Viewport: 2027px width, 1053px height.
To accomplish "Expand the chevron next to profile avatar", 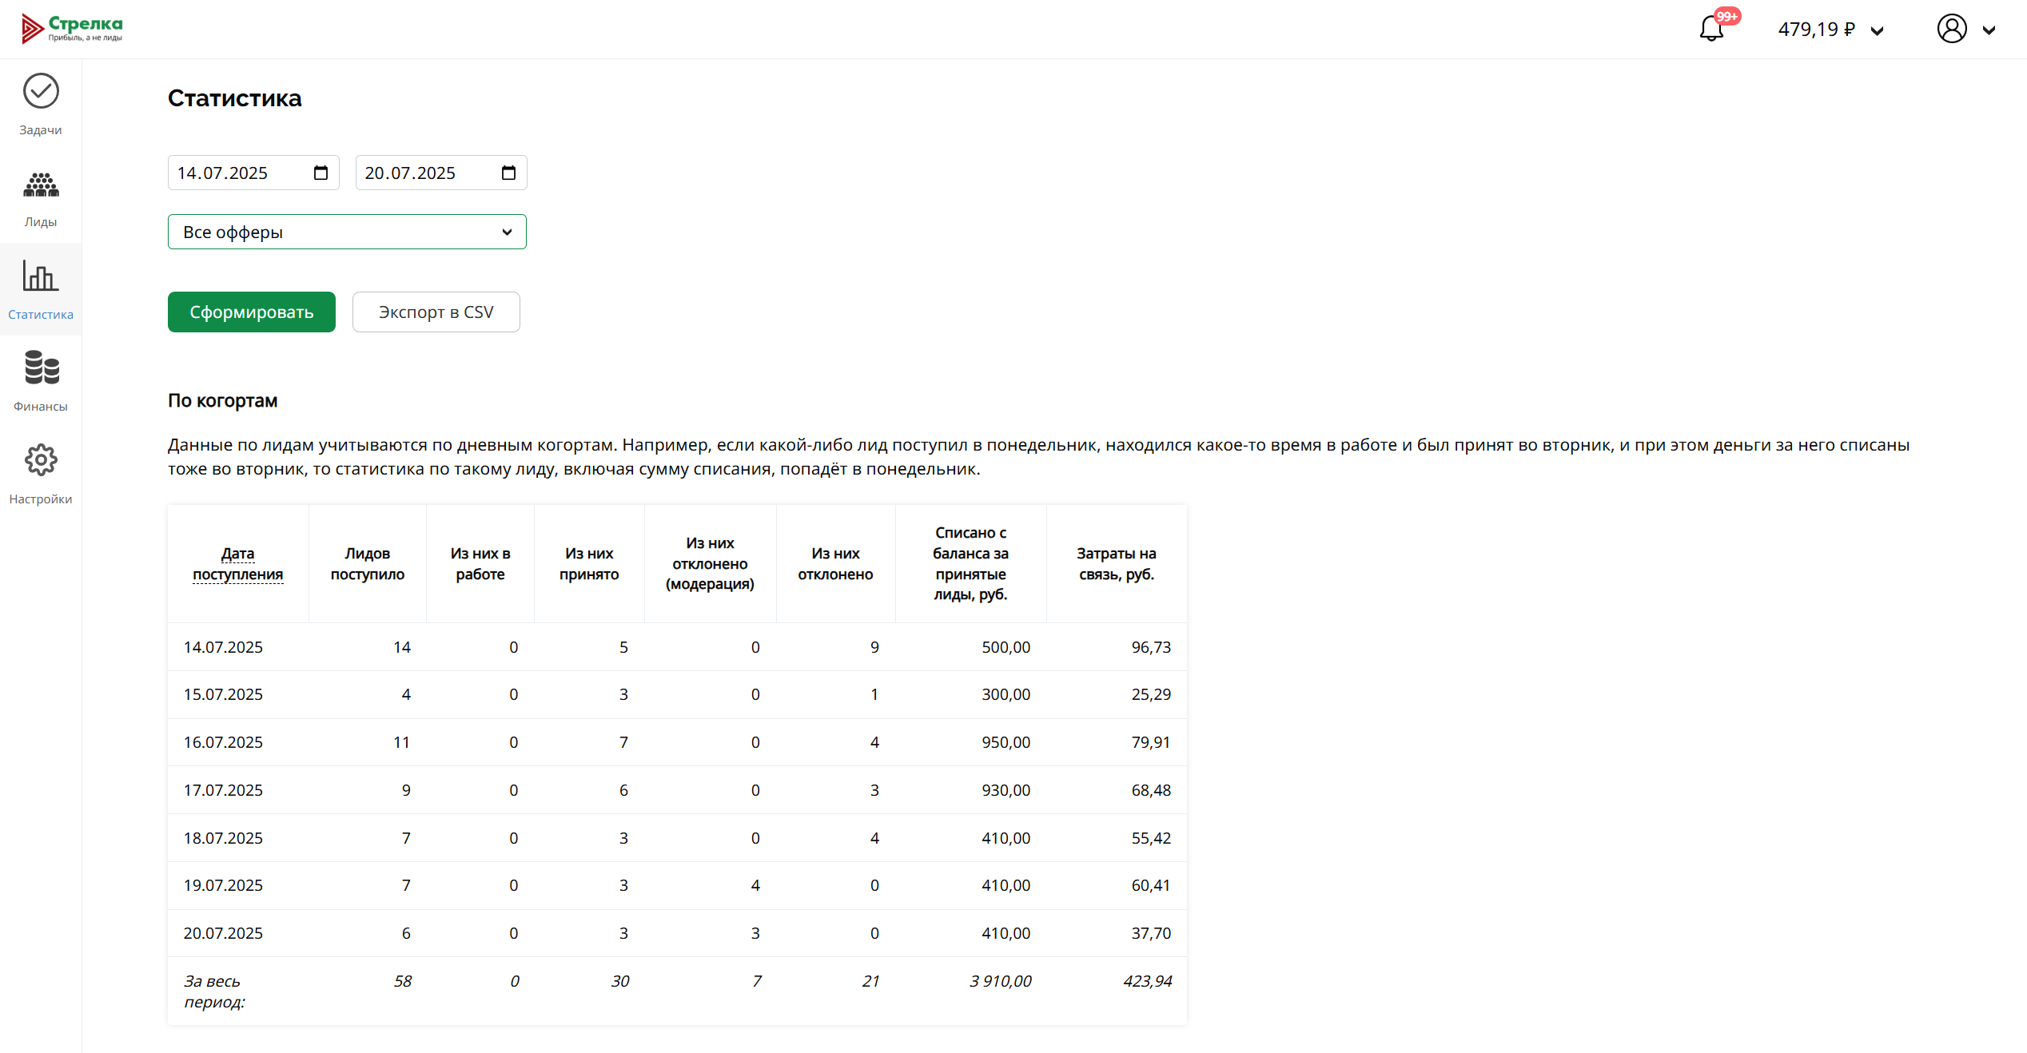I will click(1989, 31).
